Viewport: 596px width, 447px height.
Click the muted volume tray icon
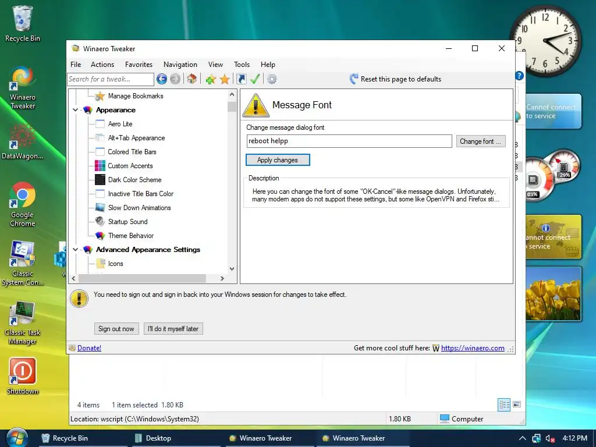click(x=550, y=438)
